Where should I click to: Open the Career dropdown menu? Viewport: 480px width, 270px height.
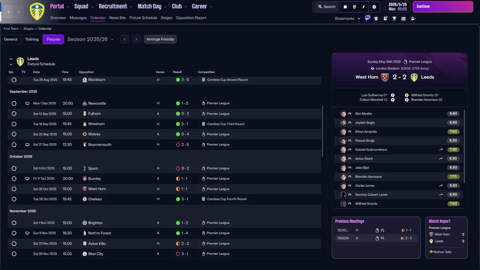click(x=202, y=6)
